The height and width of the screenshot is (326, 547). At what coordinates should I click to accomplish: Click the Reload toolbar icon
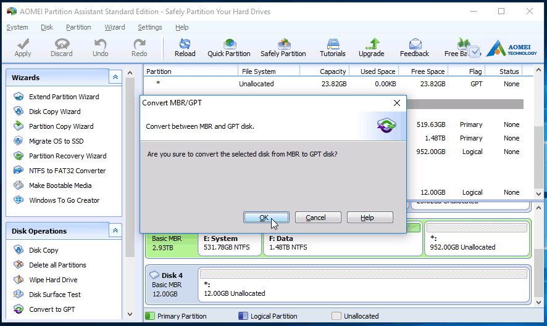coord(185,47)
